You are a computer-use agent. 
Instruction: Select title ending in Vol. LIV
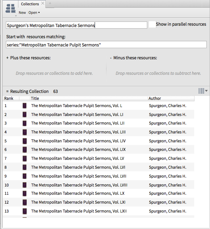click(78, 141)
